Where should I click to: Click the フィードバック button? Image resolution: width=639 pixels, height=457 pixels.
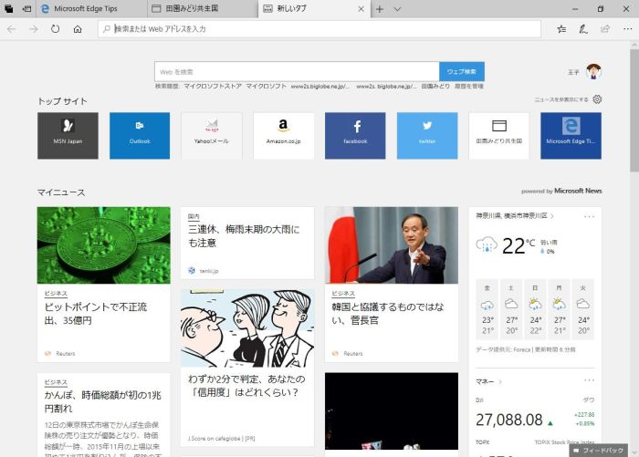click(599, 451)
